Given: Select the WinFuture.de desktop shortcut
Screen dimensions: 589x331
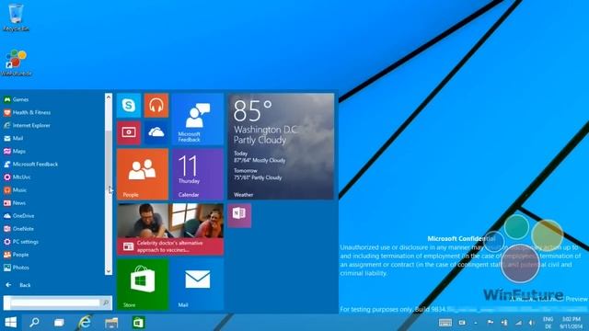Looking at the screenshot, I should coord(17,63).
